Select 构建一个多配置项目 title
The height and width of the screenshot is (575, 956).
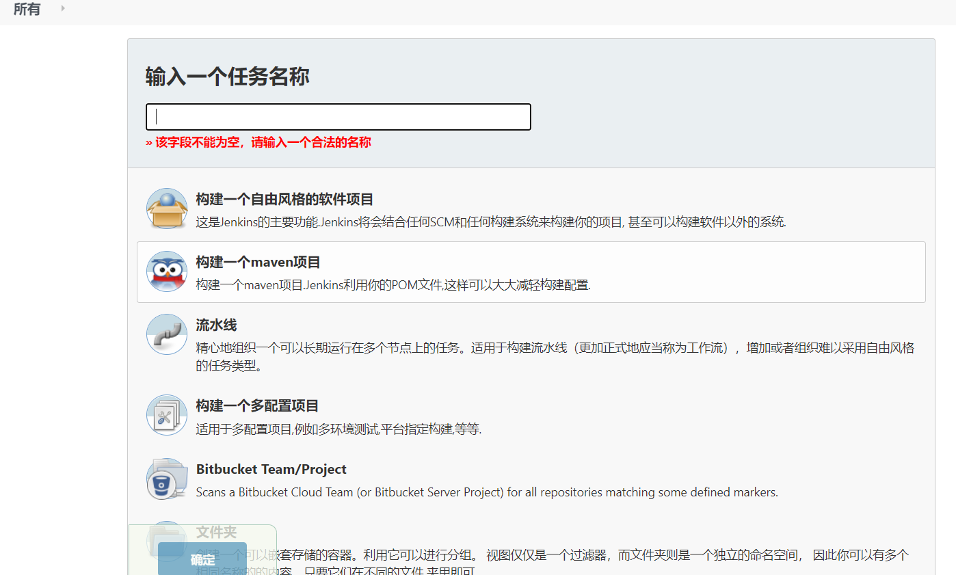point(258,406)
